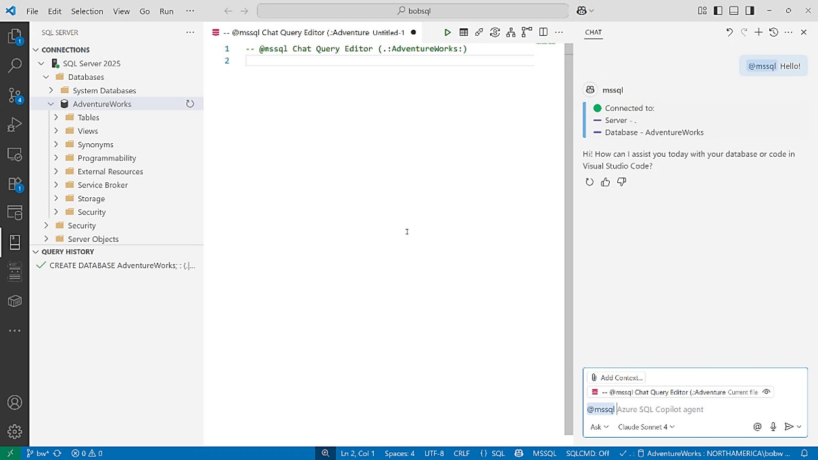The image size is (818, 460).
Task: Expand the Tables folder
Action: pyautogui.click(x=56, y=117)
